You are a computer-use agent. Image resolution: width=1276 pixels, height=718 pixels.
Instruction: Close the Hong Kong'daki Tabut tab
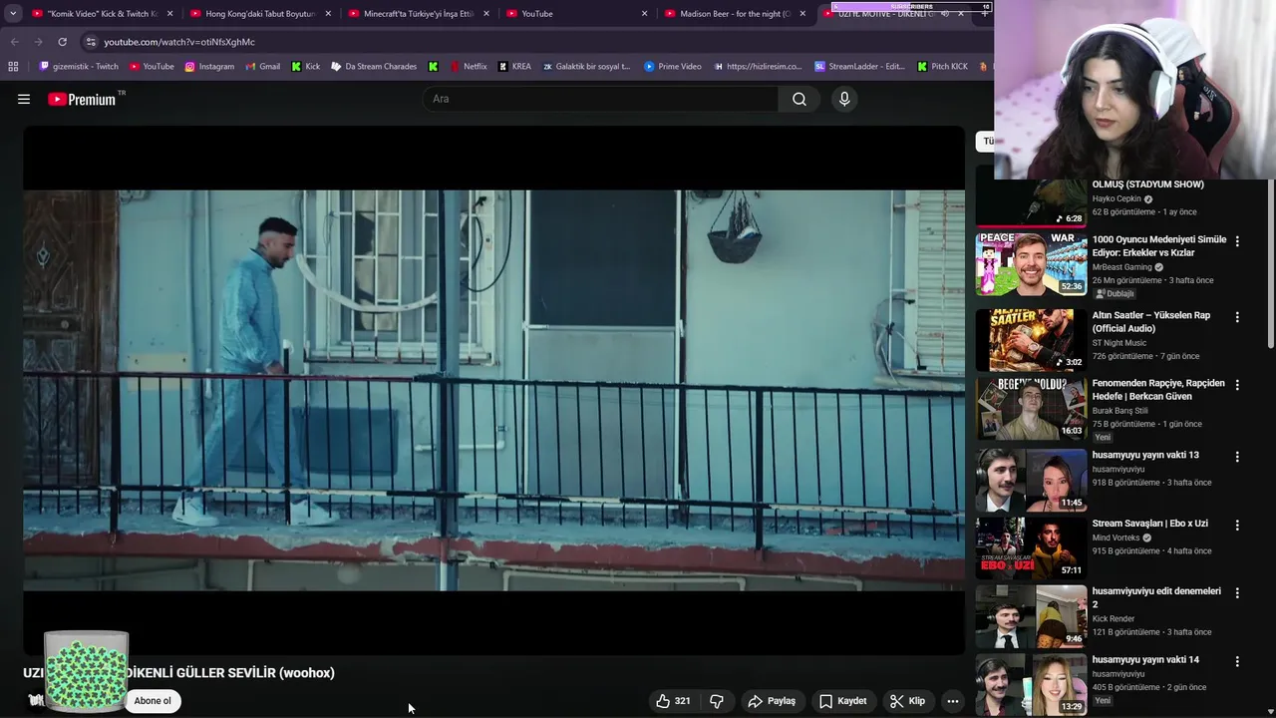tap(328, 14)
